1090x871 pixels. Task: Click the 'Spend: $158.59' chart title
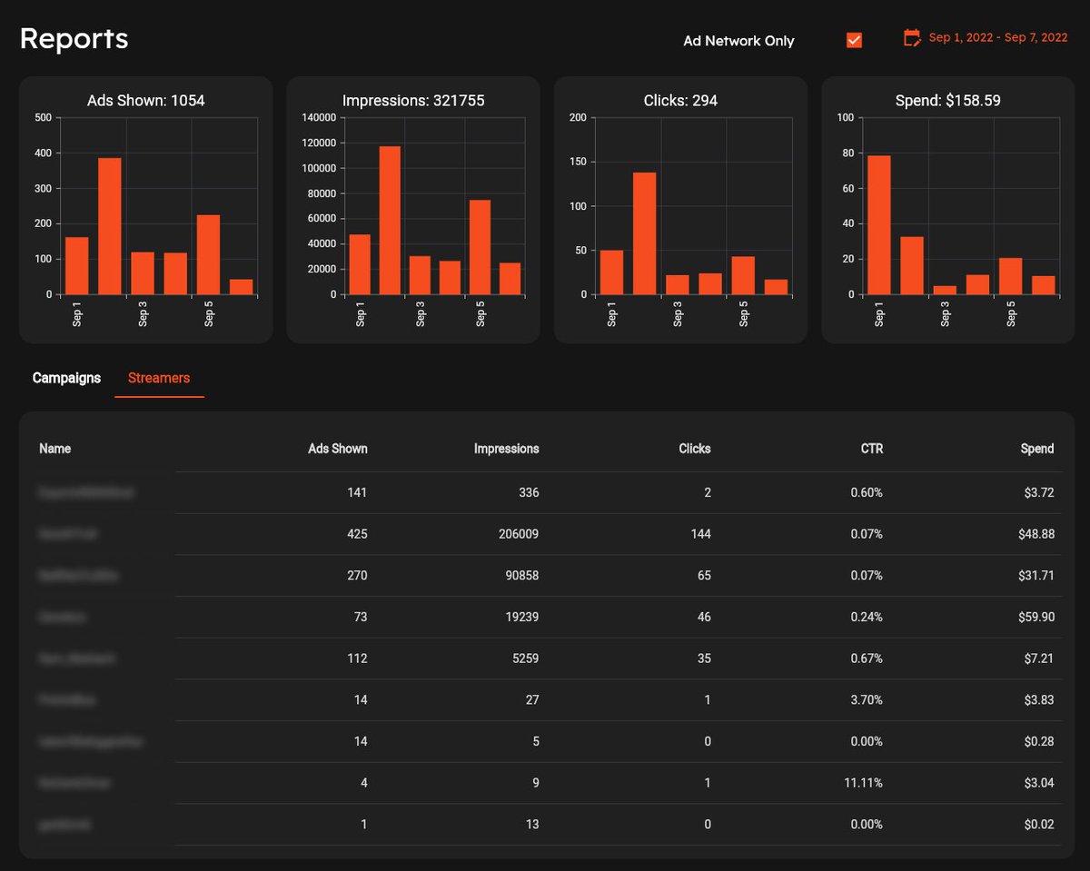pos(948,101)
